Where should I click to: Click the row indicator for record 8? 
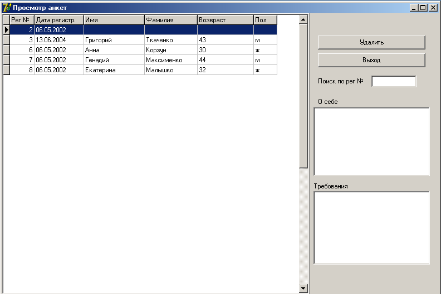click(6, 70)
